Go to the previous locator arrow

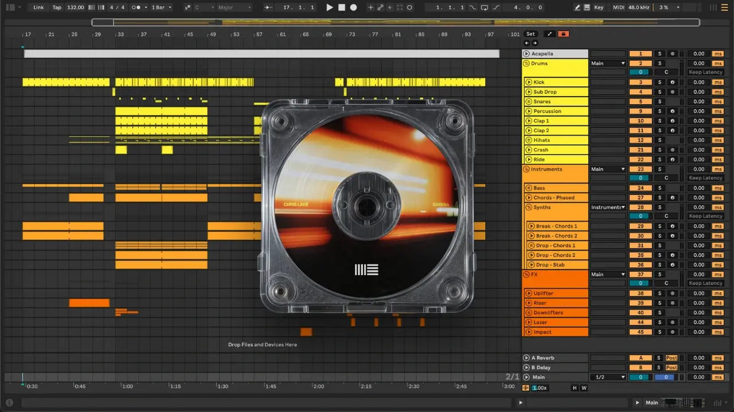[527, 43]
